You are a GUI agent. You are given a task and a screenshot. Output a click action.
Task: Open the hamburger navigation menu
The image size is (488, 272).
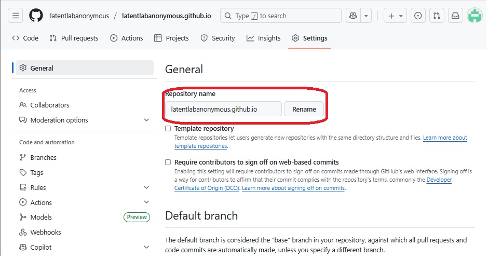point(16,16)
